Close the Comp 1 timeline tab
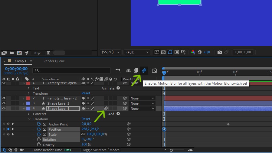Viewport: 272px width, 153px height. [4, 61]
